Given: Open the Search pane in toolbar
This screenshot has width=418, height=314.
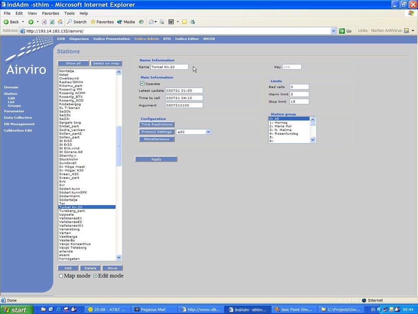Looking at the screenshot, I should tap(77, 22).
